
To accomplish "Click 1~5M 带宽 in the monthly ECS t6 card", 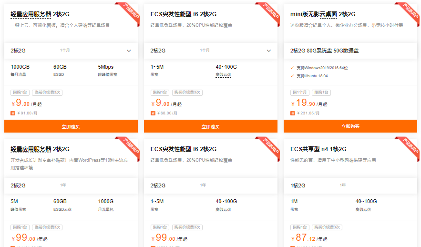I will tap(157, 71).
